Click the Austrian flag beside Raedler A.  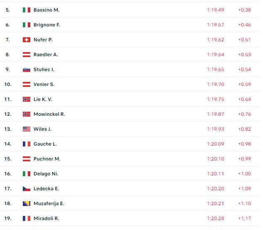click(27, 55)
